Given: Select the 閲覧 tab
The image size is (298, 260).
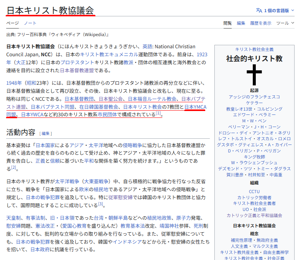Looking at the screenshot, I should point(227,23).
